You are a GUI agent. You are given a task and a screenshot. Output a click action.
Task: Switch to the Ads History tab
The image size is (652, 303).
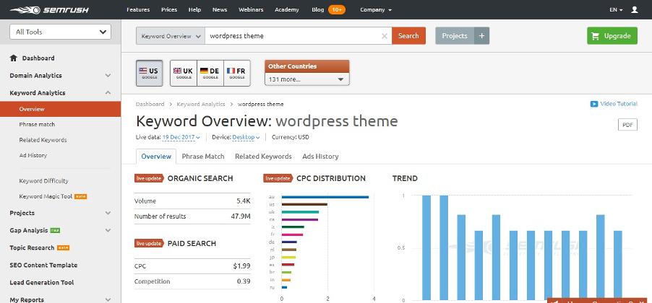click(x=320, y=157)
